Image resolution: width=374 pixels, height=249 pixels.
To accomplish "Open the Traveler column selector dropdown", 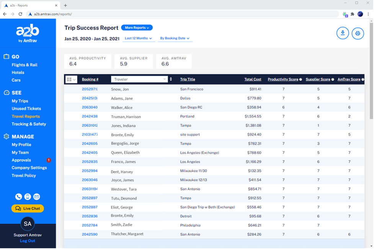I will [140, 79].
